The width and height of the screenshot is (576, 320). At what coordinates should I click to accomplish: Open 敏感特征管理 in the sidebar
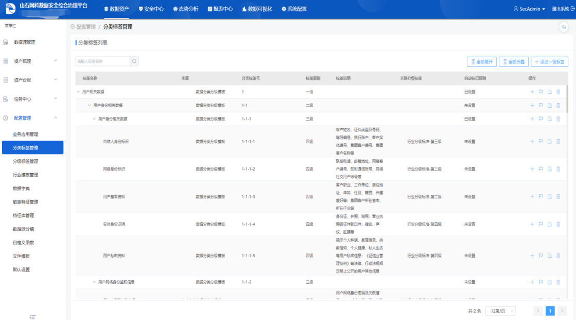click(x=25, y=202)
